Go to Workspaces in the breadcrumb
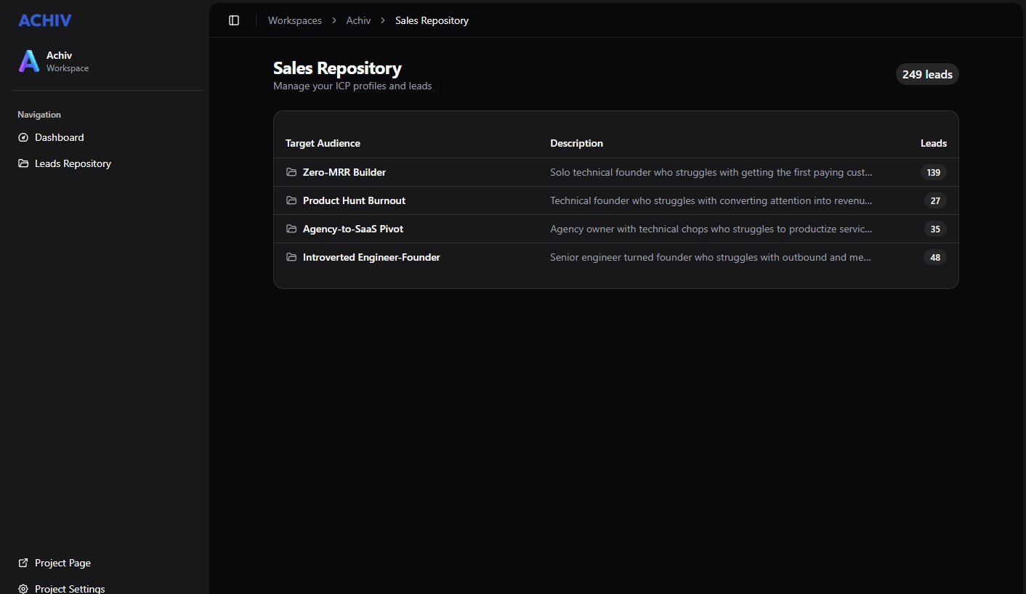This screenshot has width=1026, height=594. [294, 20]
